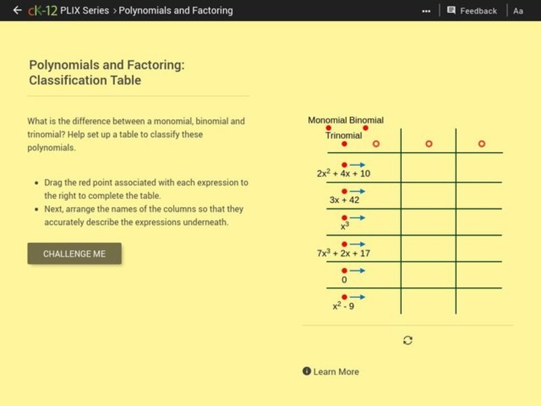Select the red point labeled Binomial
541x406 pixels.
click(365, 127)
